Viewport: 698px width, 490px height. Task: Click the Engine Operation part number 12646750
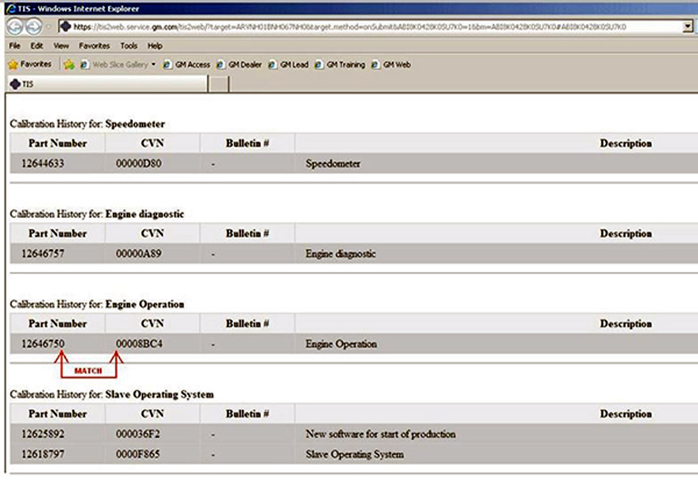pos(42,344)
